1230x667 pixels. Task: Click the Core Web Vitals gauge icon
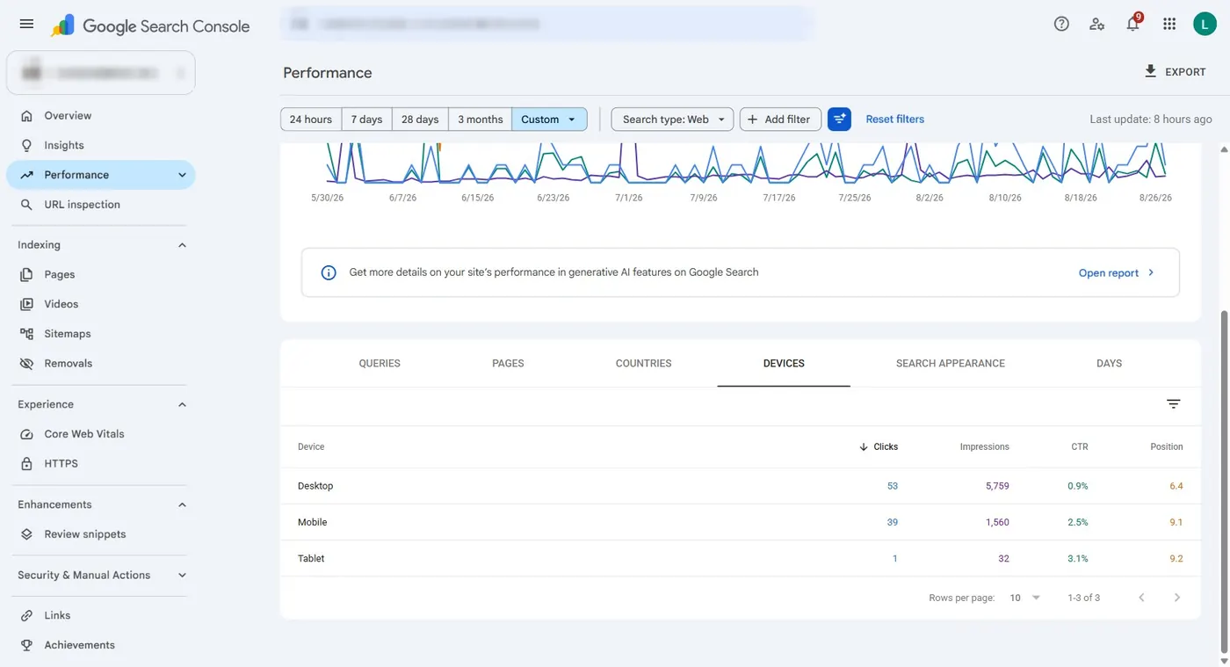[x=26, y=434]
